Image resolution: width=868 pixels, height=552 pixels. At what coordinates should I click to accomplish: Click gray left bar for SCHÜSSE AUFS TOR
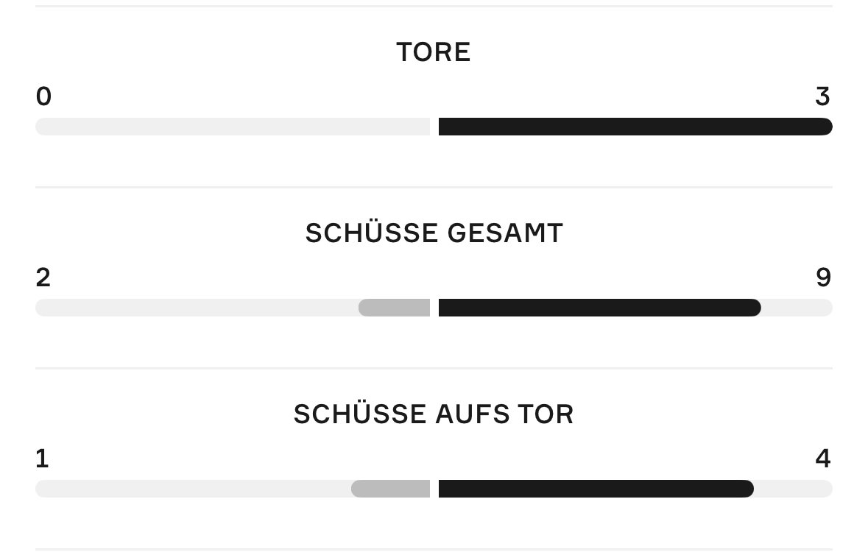tap(390, 489)
